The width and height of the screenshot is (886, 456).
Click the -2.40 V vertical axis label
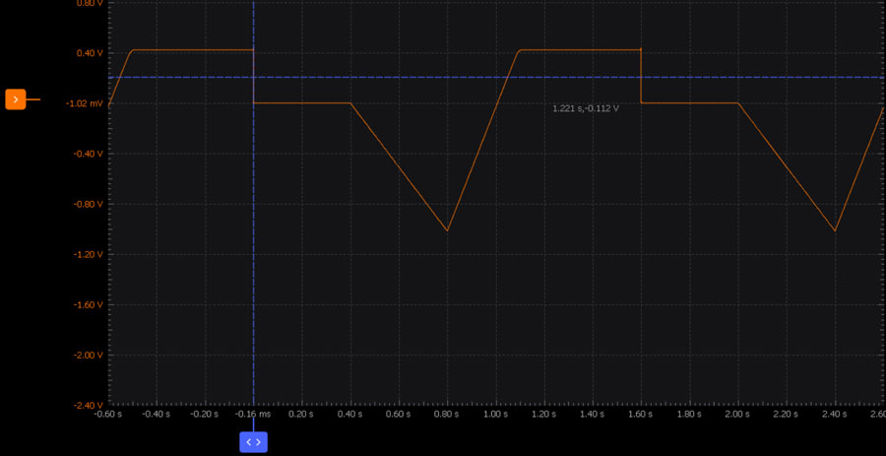pyautogui.click(x=89, y=405)
